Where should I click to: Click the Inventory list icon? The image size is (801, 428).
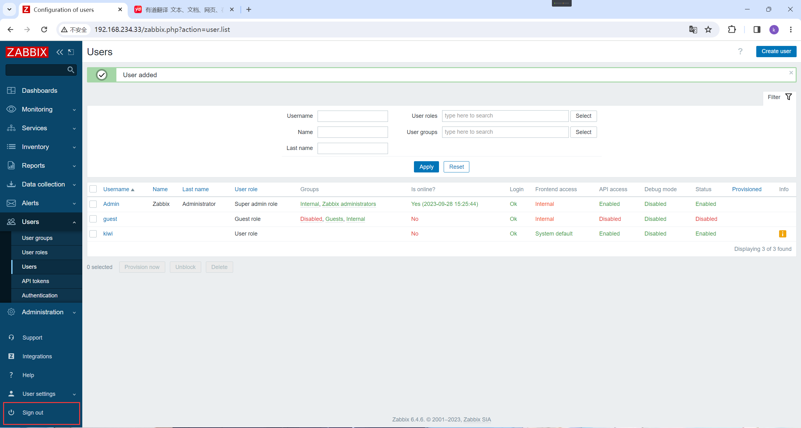coord(11,147)
